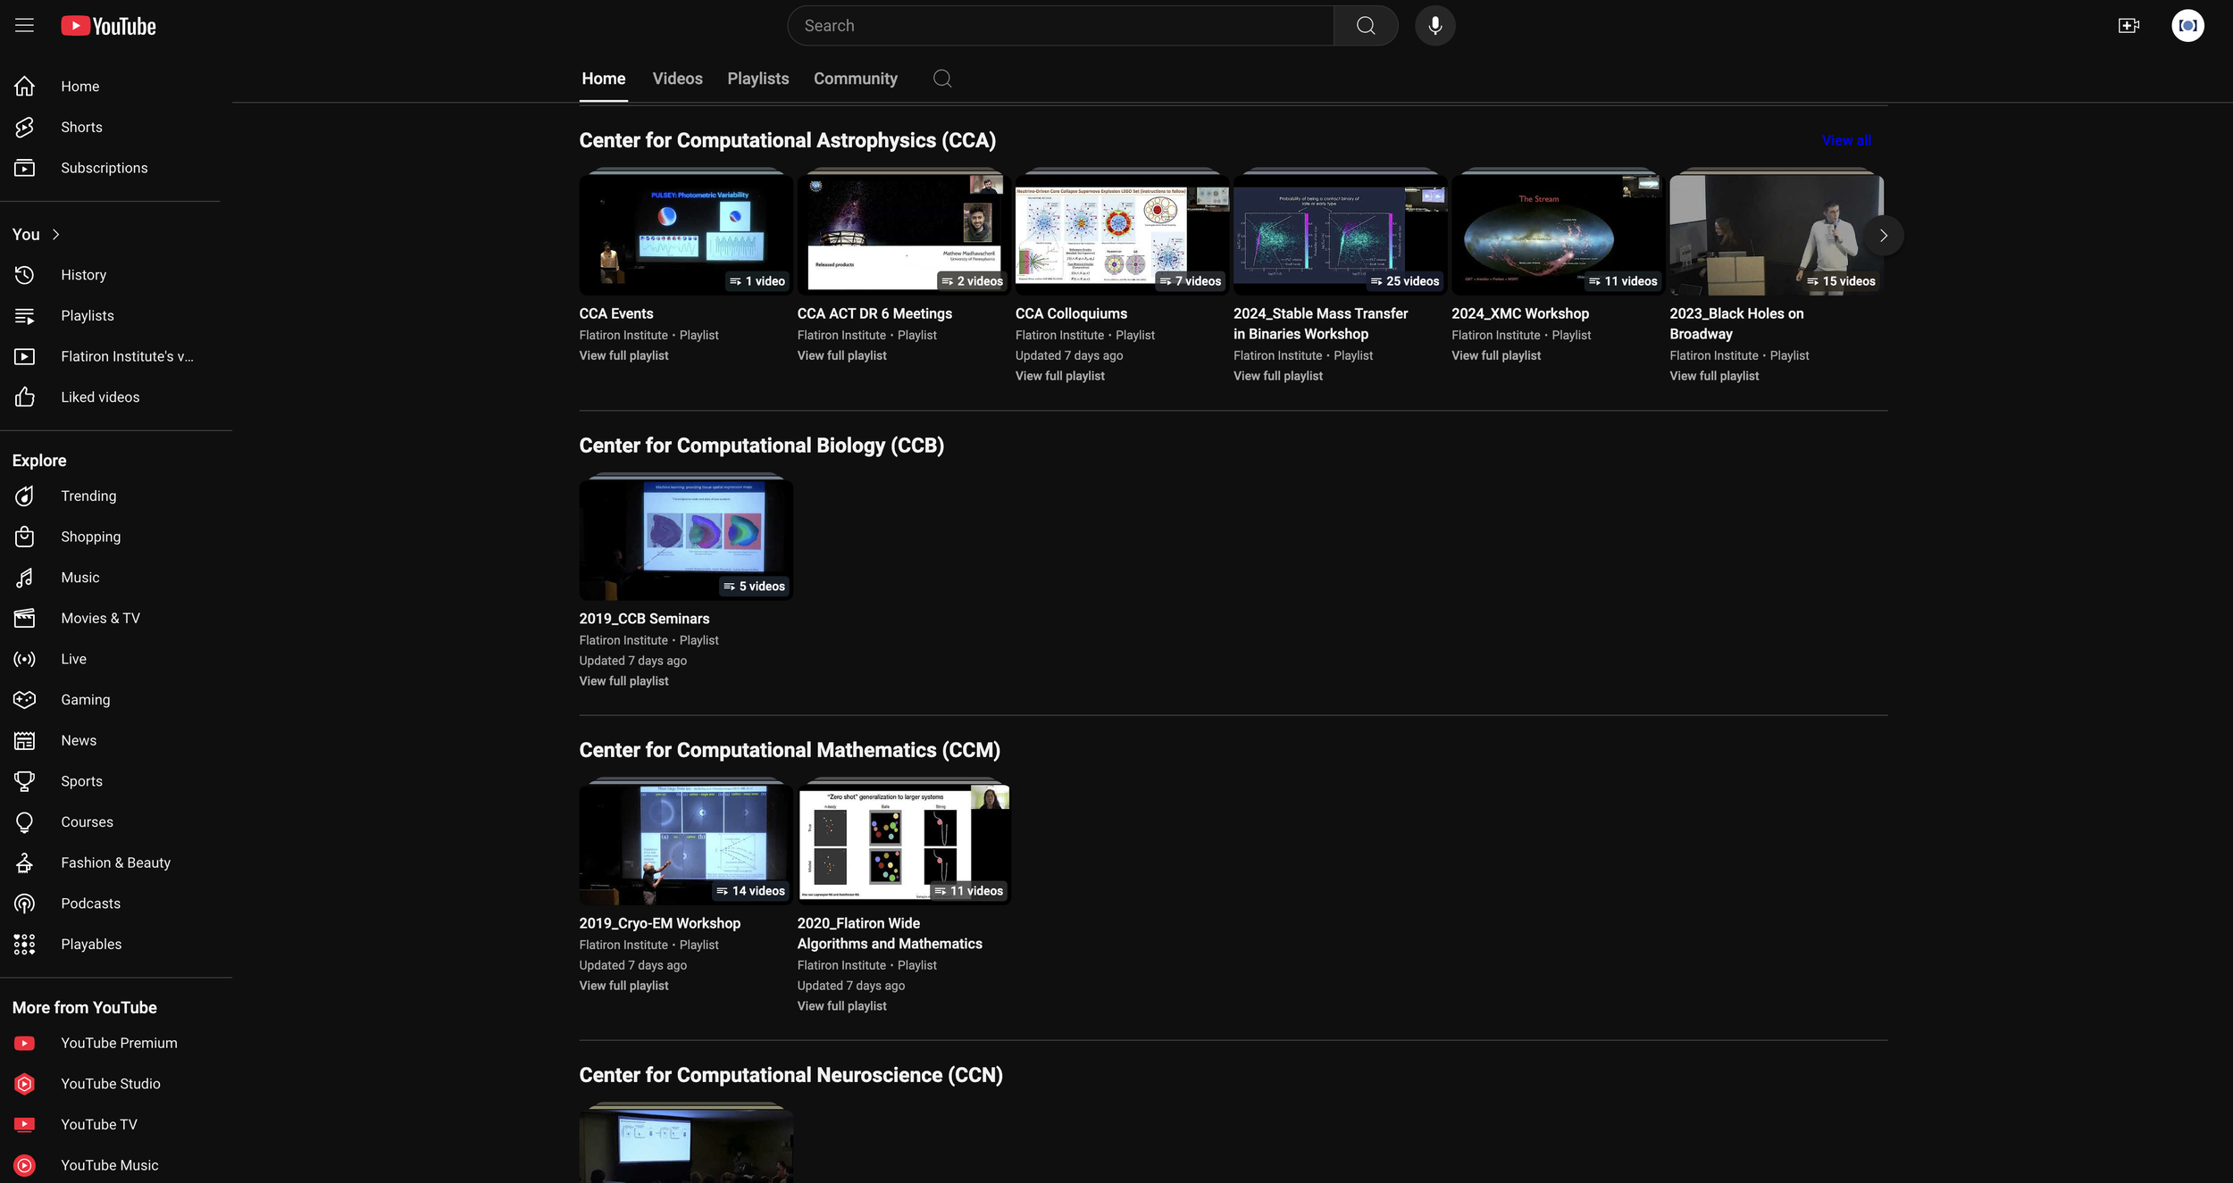This screenshot has height=1183, width=2233.
Task: Open the CCA Colloquiums thumbnail
Action: [1122, 234]
